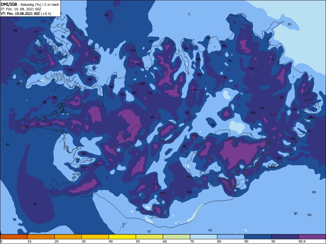Select the purple 99.9+ legend swatch
The height and width of the screenshot is (244, 326).
312,237
